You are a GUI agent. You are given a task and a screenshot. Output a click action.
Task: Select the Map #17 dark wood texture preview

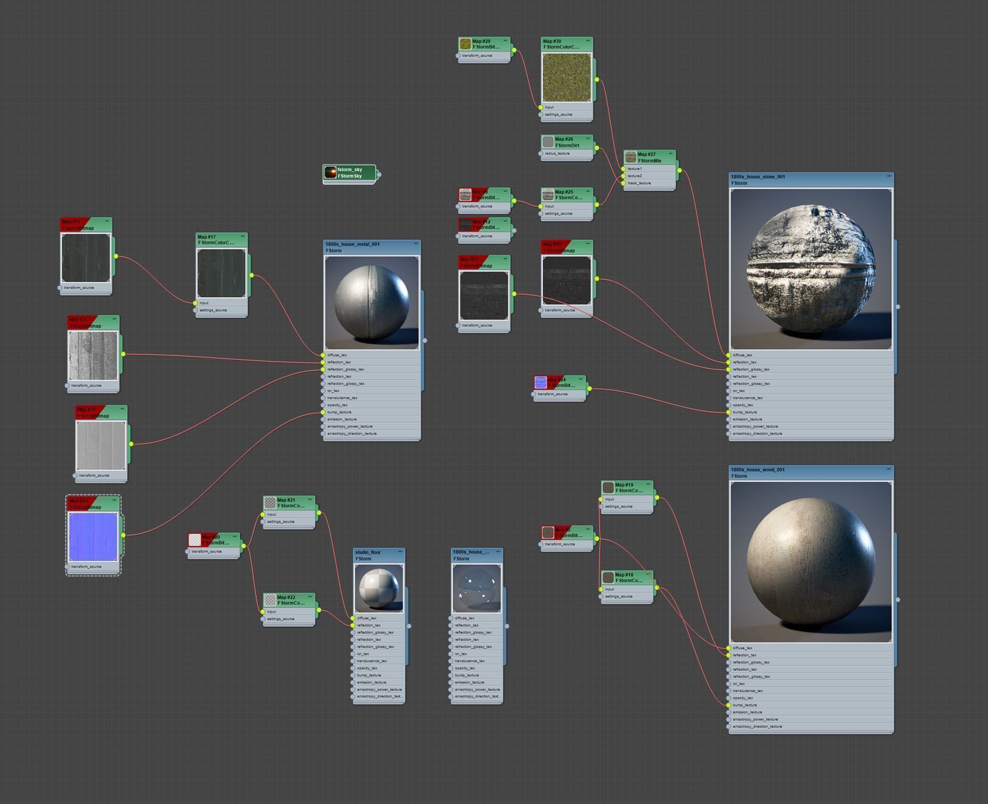click(221, 273)
